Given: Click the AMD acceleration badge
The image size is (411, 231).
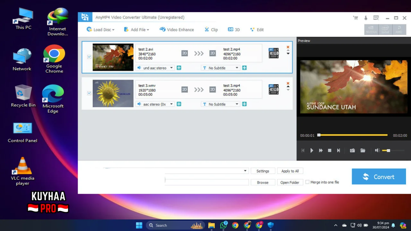Looking at the screenshot, I should pyautogui.click(x=399, y=30).
